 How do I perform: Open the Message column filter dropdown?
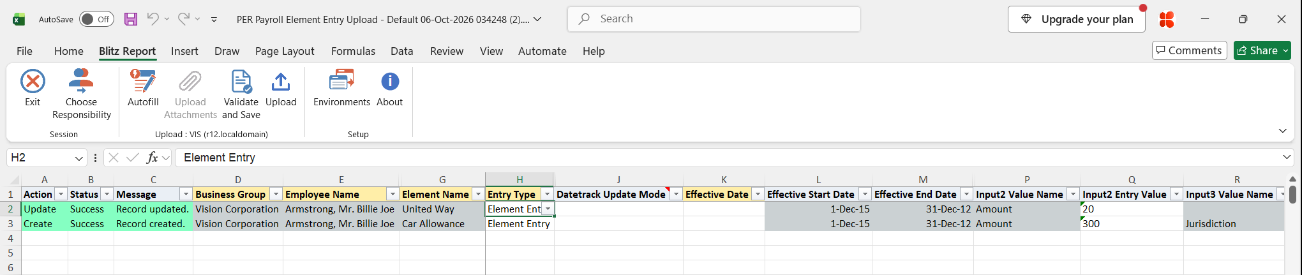tap(186, 194)
